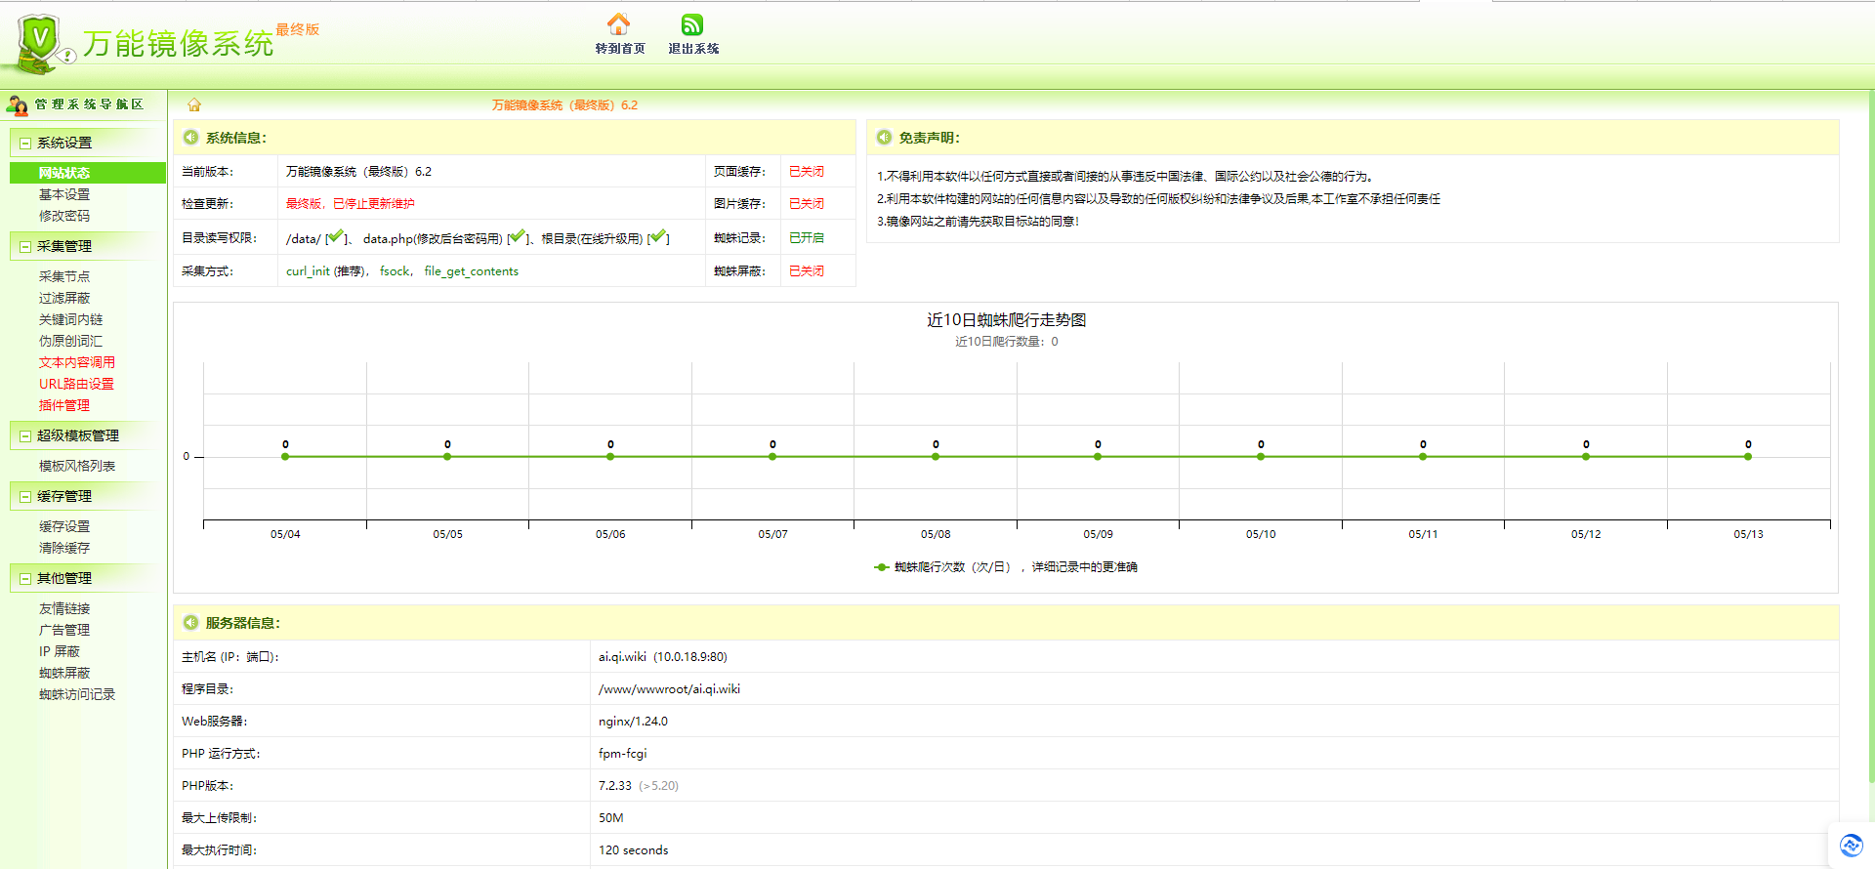Click the 120 seconds value
1875x869 pixels.
[634, 849]
